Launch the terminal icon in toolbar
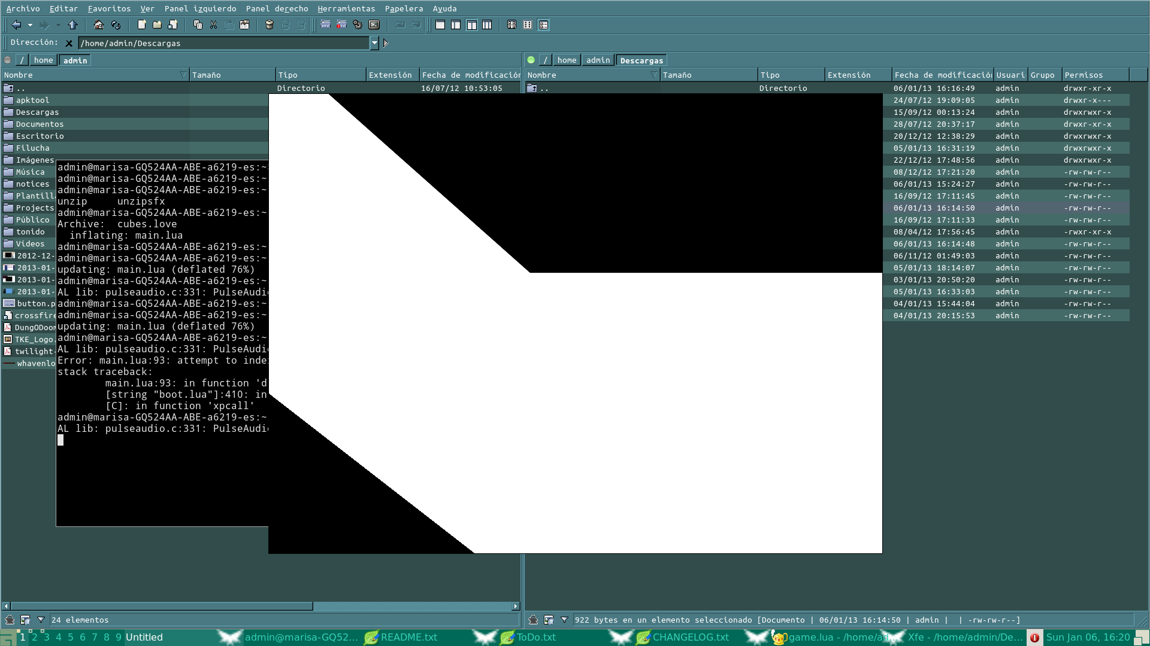Viewport: 1150px width, 646px height. point(374,25)
